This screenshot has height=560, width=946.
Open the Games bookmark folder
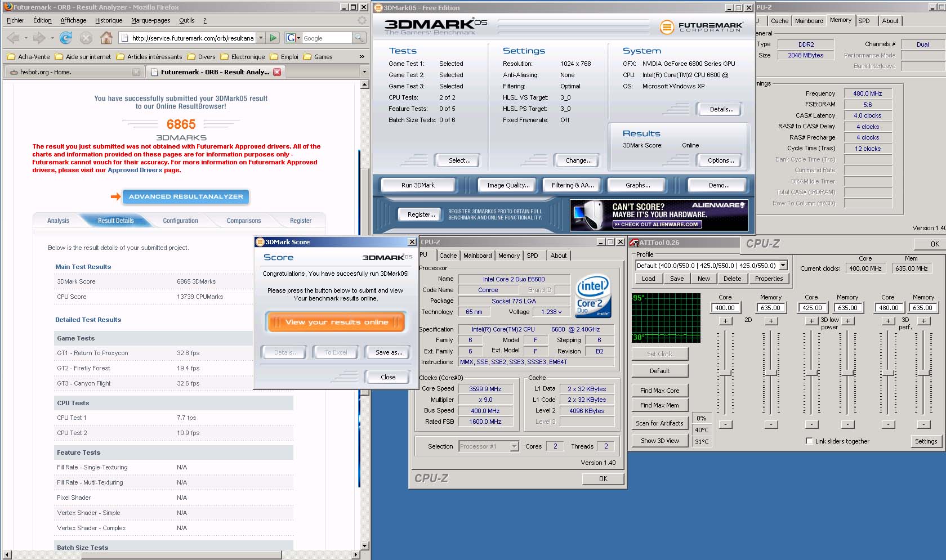pos(318,57)
